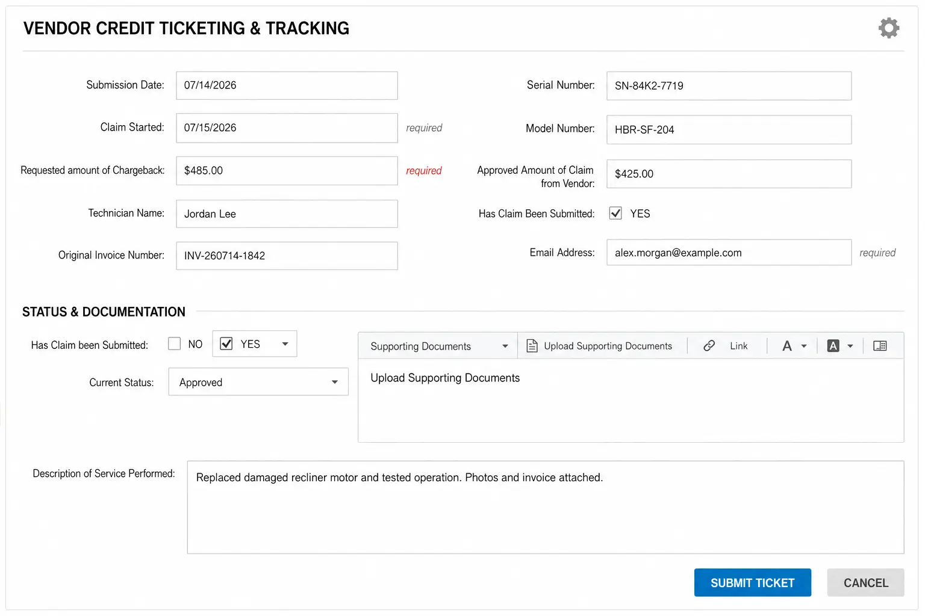Click the required text beside Email Address

click(877, 253)
